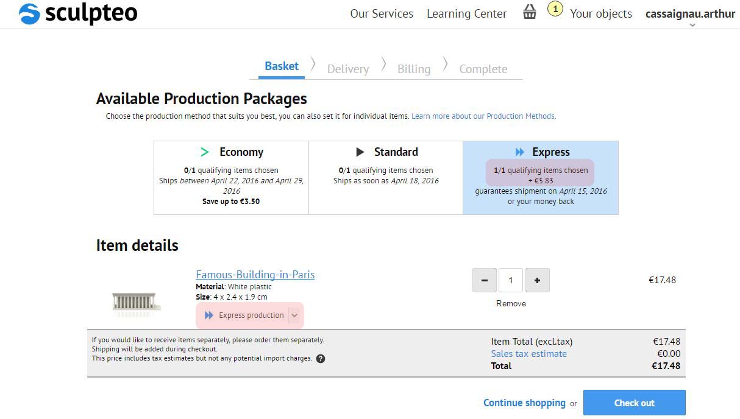Click the 'Material: White plastic' text
Viewport: 740px width, 419px height.
point(233,287)
